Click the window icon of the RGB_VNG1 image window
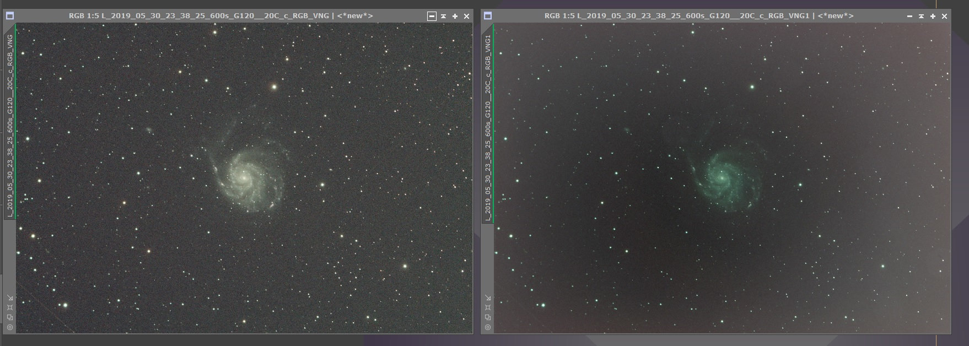This screenshot has height=346, width=969. pyautogui.click(x=487, y=16)
